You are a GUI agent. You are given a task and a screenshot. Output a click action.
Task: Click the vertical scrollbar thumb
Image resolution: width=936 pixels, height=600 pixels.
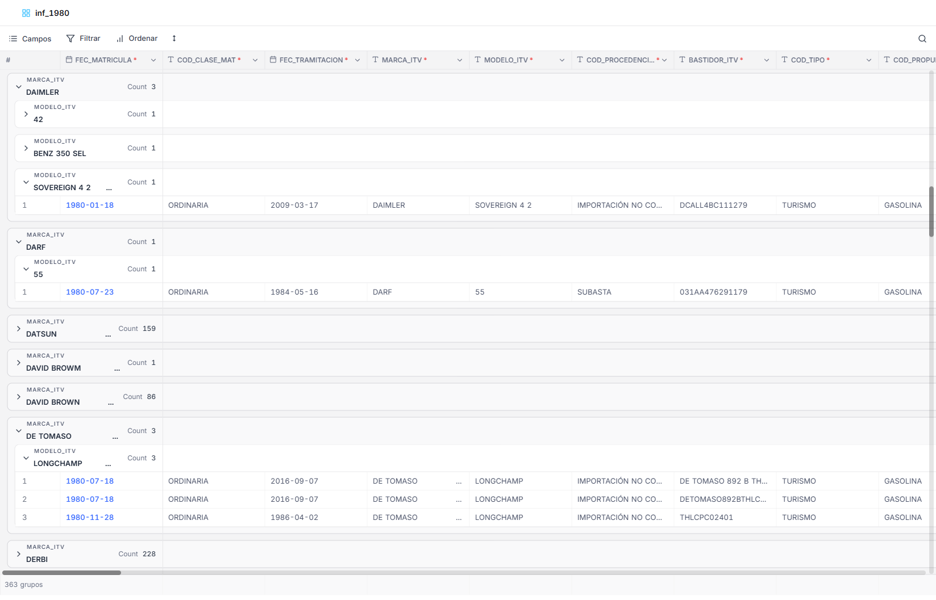click(931, 211)
